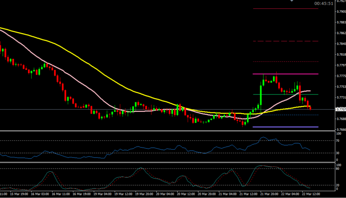Click the stochastic 80 level label
Screen dimensions: 346x198
pos(340,169)
